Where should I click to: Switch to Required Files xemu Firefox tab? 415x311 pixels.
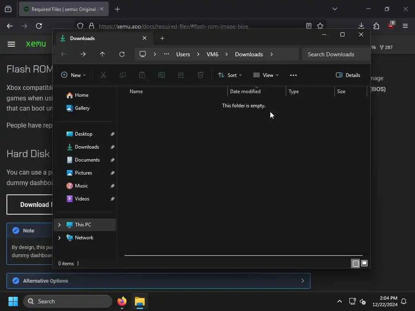64,9
